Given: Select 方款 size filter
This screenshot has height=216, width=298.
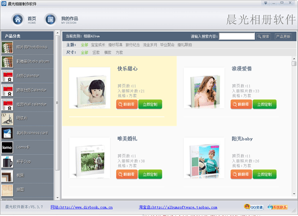Looking at the screenshot, I should point(120,52).
